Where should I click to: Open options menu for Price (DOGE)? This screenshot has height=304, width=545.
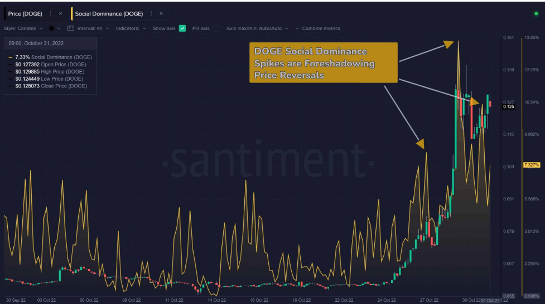51,13
